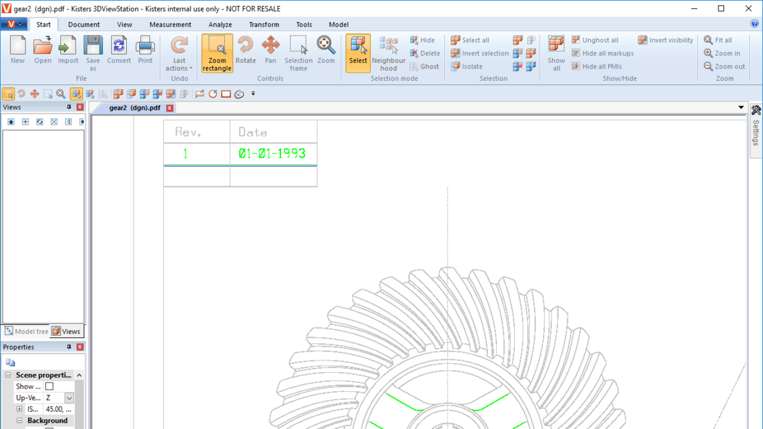Toggle select mode in quick access toolbar
The height and width of the screenshot is (429, 763).
pyautogui.click(x=76, y=94)
